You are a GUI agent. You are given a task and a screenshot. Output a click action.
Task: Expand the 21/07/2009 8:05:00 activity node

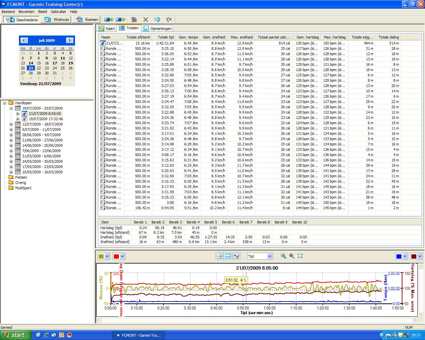18,114
